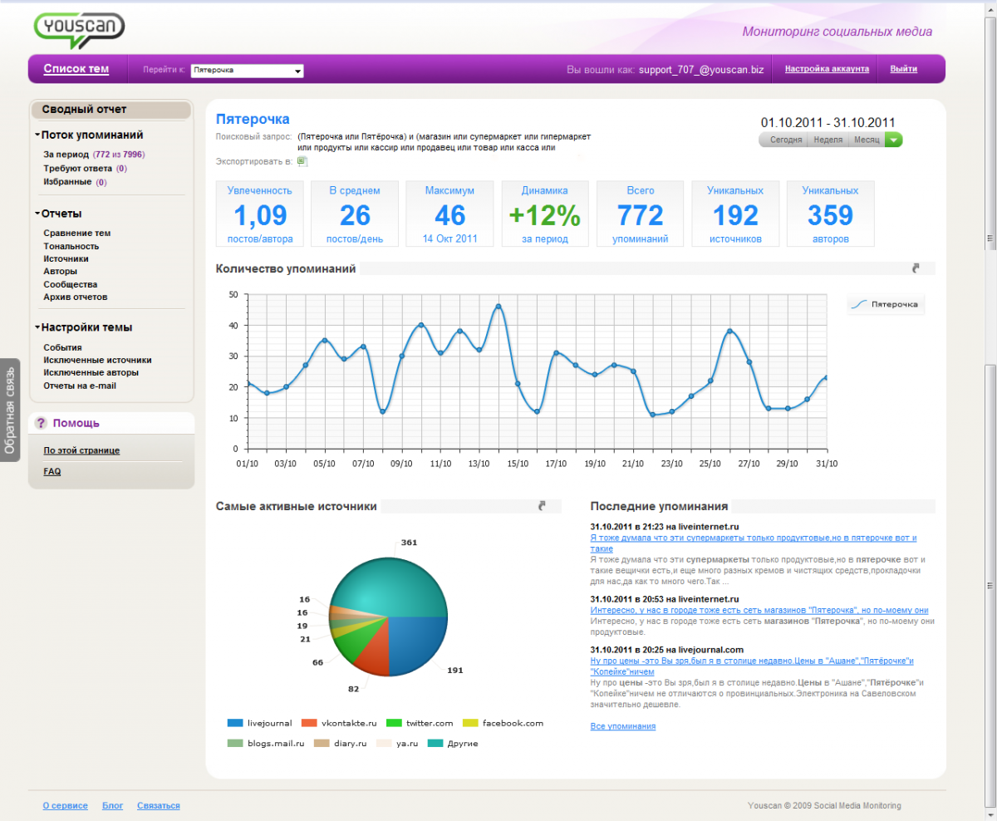Toggle the Сегодня period button
The image size is (997, 821).
(785, 140)
